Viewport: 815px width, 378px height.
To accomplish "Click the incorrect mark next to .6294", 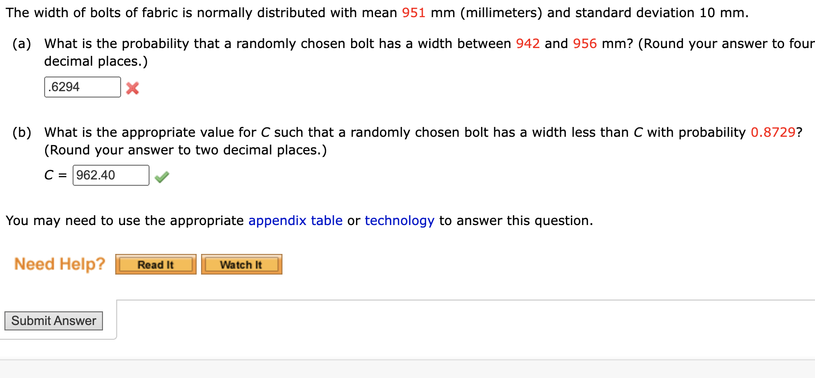I will pos(132,88).
